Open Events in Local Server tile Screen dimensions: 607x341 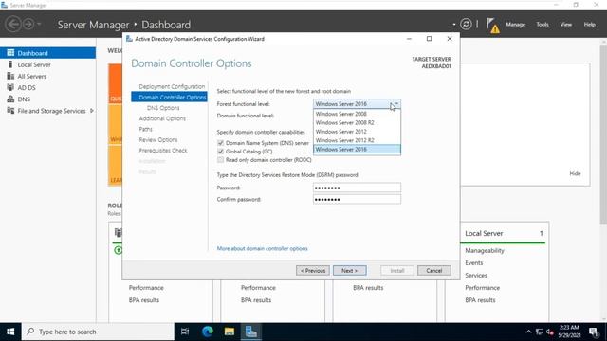(x=474, y=263)
